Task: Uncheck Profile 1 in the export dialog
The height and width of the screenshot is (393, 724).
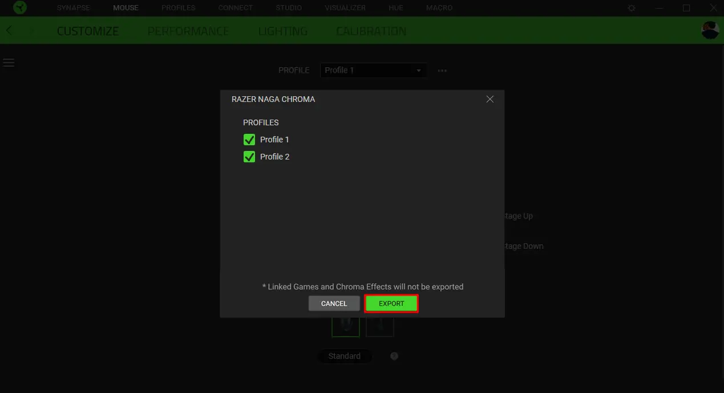Action: tap(249, 139)
